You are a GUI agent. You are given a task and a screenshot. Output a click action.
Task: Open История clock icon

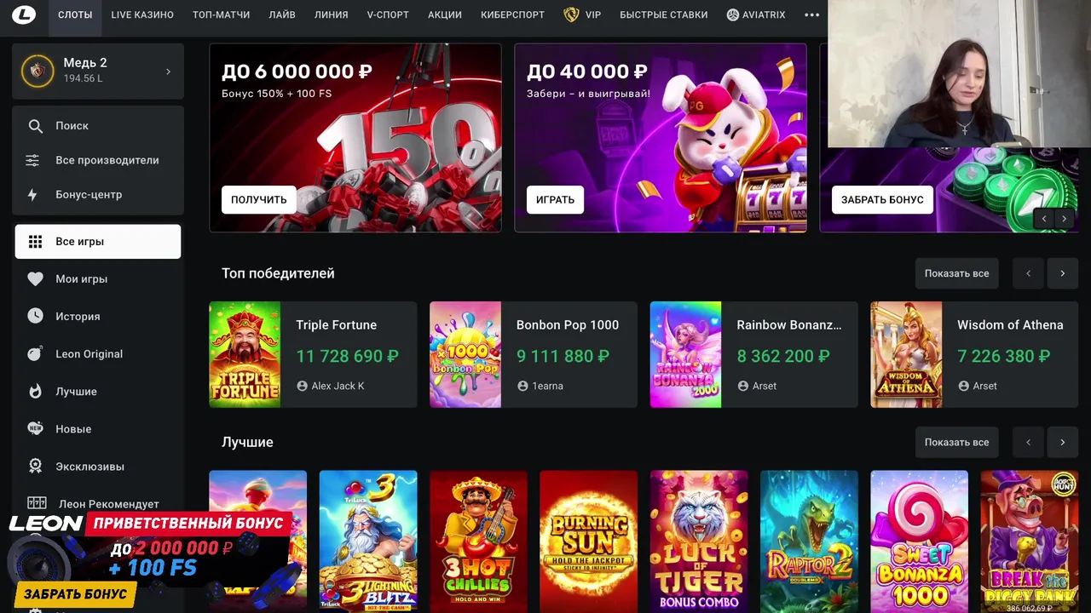click(x=35, y=316)
